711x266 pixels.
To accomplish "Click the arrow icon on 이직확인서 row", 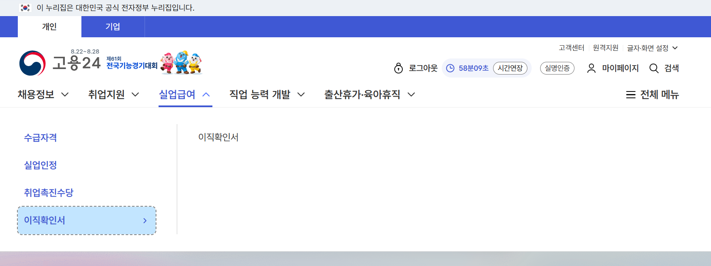I will (x=145, y=221).
